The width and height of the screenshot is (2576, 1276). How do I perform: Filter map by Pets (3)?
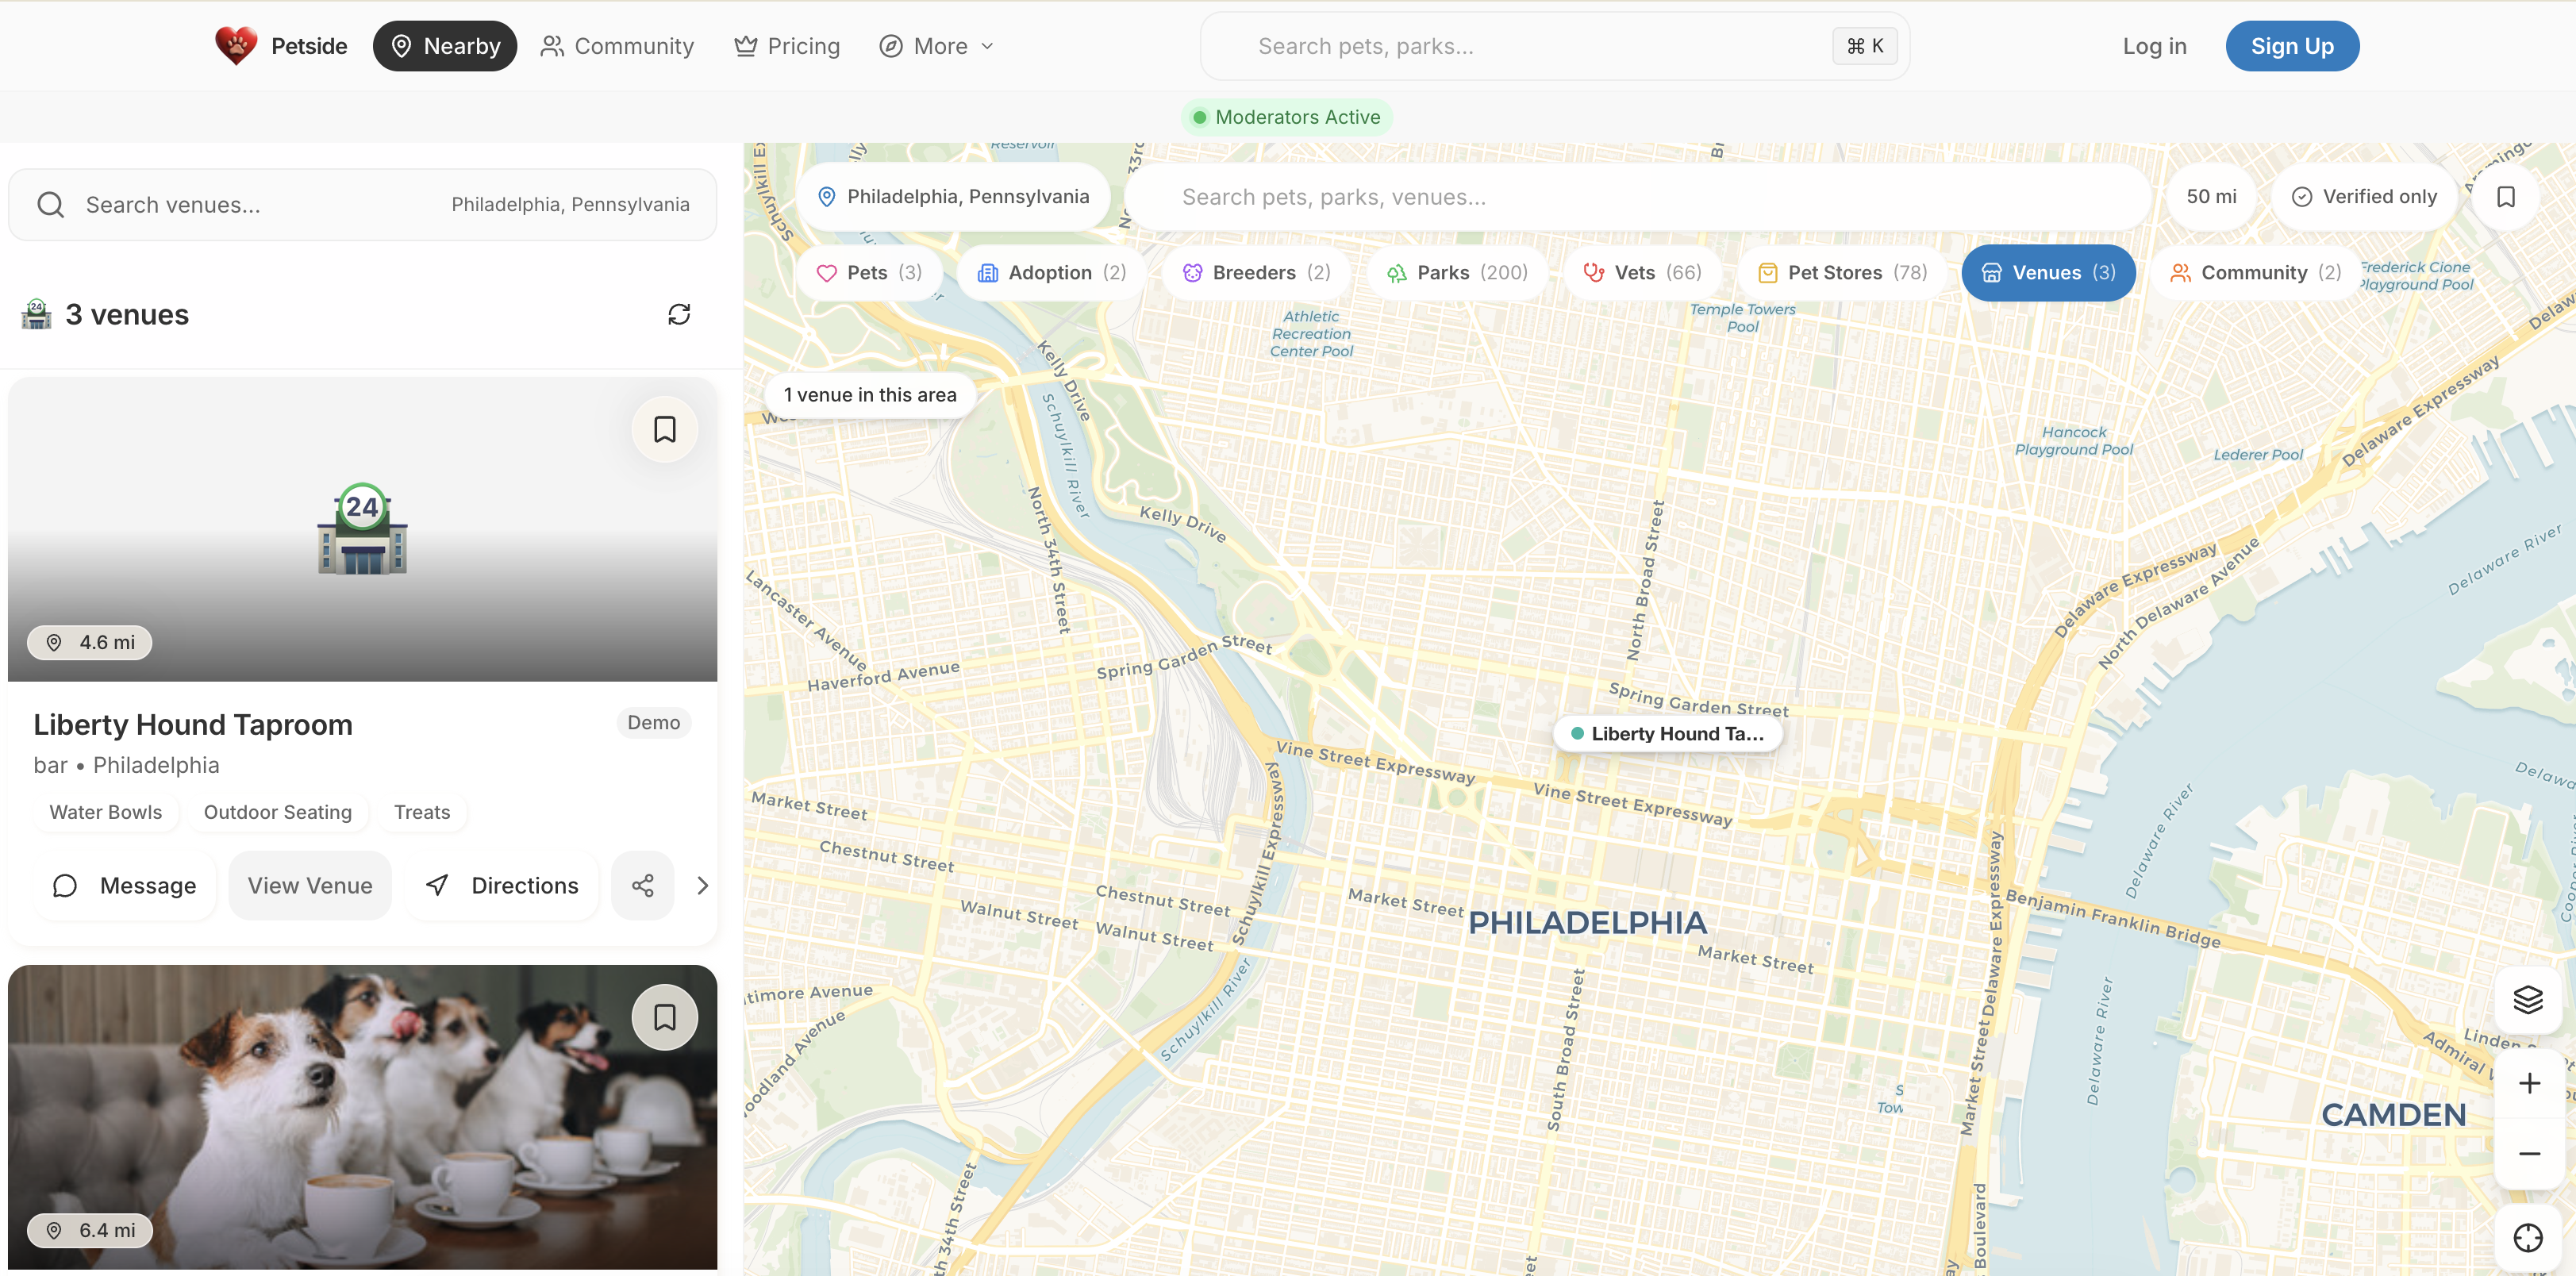click(869, 272)
